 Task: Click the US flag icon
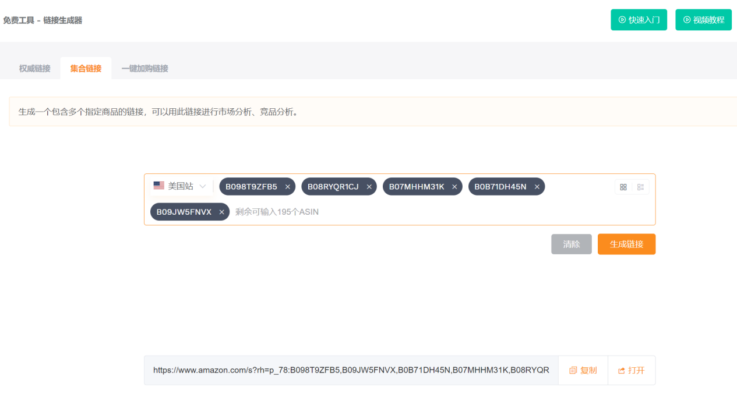(x=158, y=186)
